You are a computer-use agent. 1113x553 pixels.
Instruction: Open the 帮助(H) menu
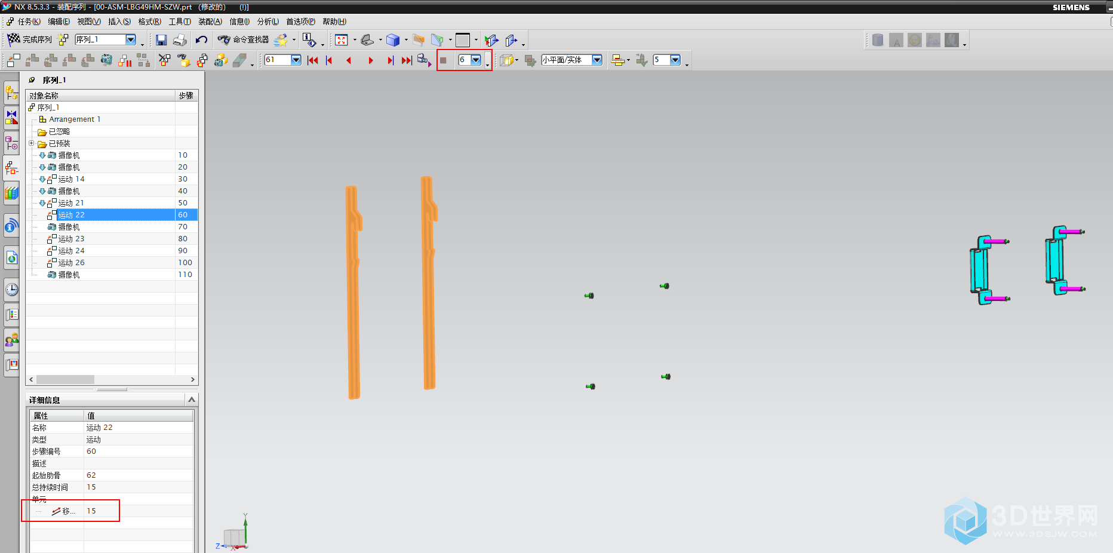[334, 21]
